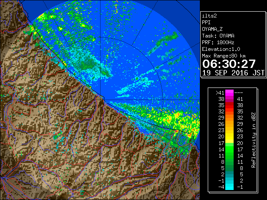Select the 'OYAMA_Z' product label
The height and width of the screenshot is (200, 267).
tap(212, 29)
